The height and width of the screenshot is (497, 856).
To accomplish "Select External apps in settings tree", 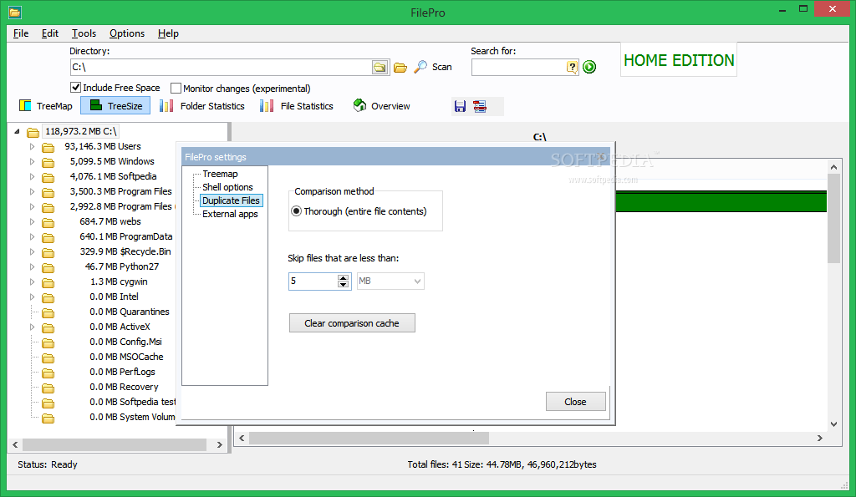I will pos(230,214).
